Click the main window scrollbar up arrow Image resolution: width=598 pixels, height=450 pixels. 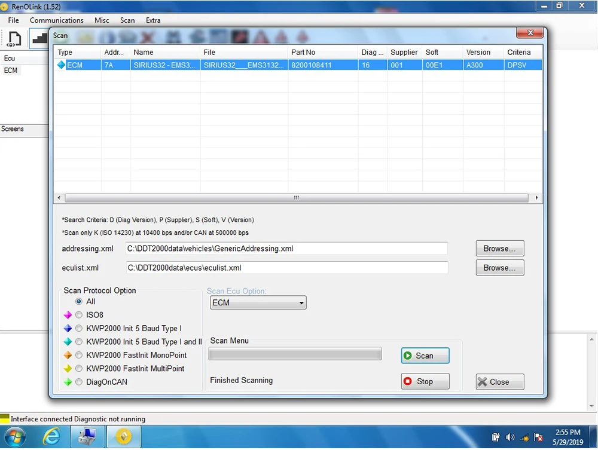(592, 339)
